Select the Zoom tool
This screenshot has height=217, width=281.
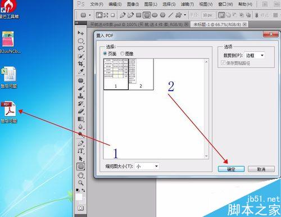point(80,183)
